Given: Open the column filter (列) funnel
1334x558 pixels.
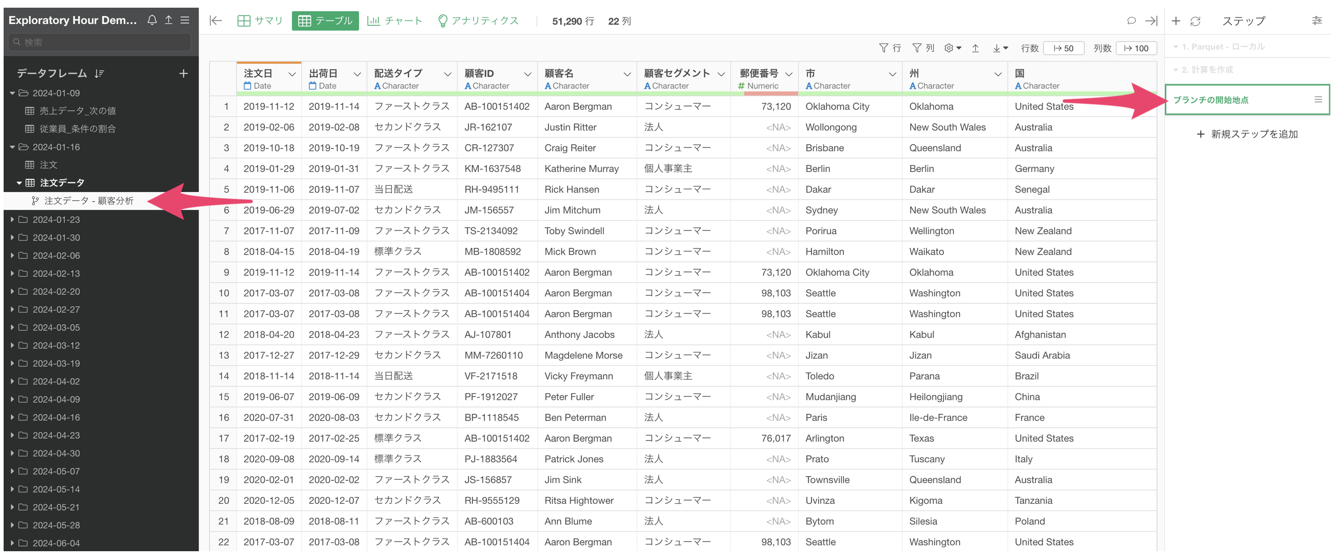Looking at the screenshot, I should point(923,48).
